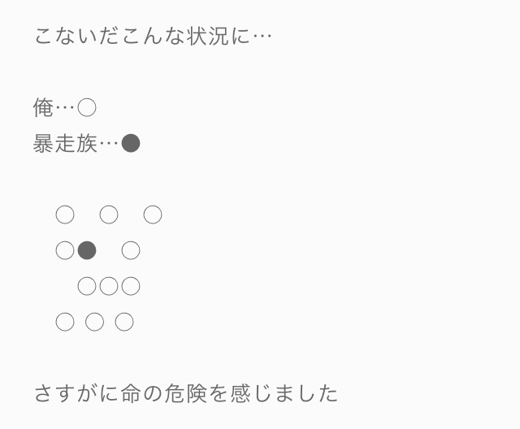
Task: Select the bottom-right white circle in the diagram
Action: pyautogui.click(x=123, y=322)
